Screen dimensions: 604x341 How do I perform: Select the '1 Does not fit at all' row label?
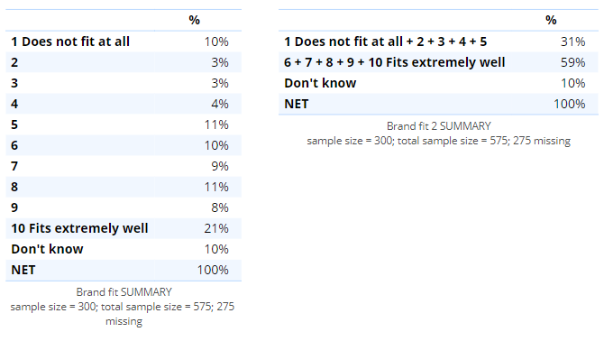[x=70, y=41]
